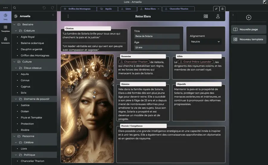This screenshot has height=165, width=268.
Task: Collapse the left tree panel arrow
Action: 53,15
